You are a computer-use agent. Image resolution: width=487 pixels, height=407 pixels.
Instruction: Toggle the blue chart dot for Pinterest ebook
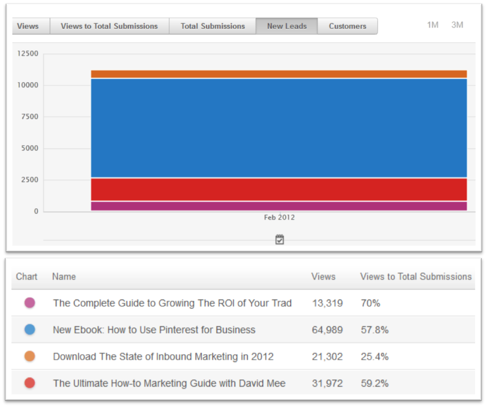point(30,330)
